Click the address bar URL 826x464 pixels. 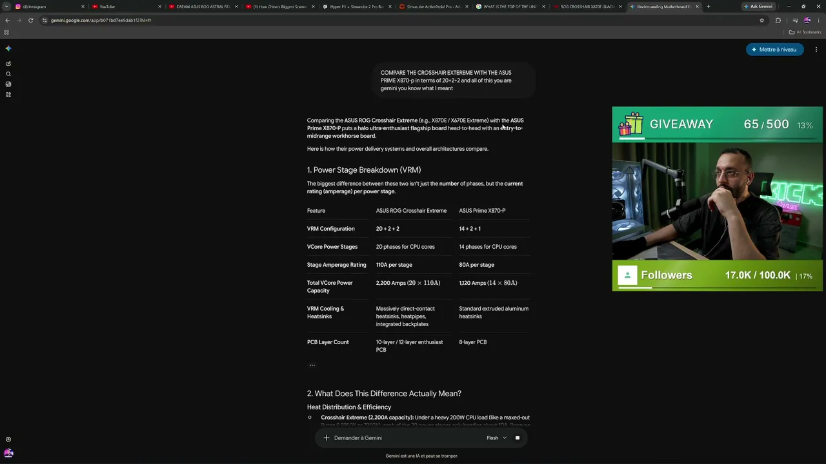click(101, 21)
